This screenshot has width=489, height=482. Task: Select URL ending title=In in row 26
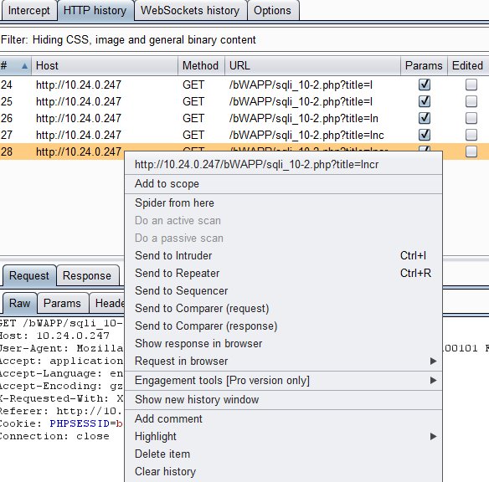coord(303,118)
